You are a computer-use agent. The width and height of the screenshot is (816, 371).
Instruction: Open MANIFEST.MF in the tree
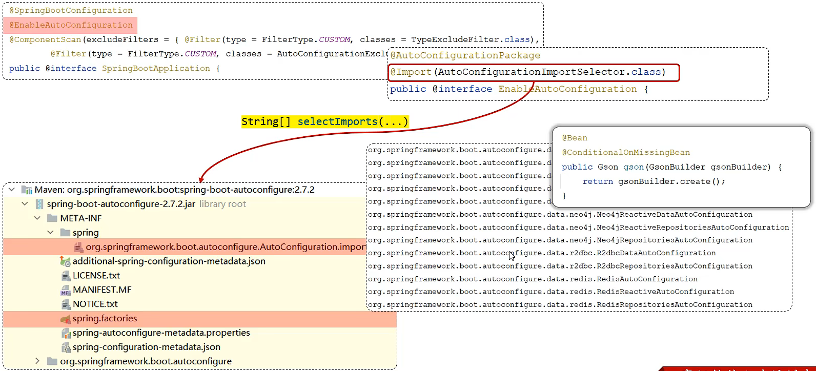pos(102,290)
